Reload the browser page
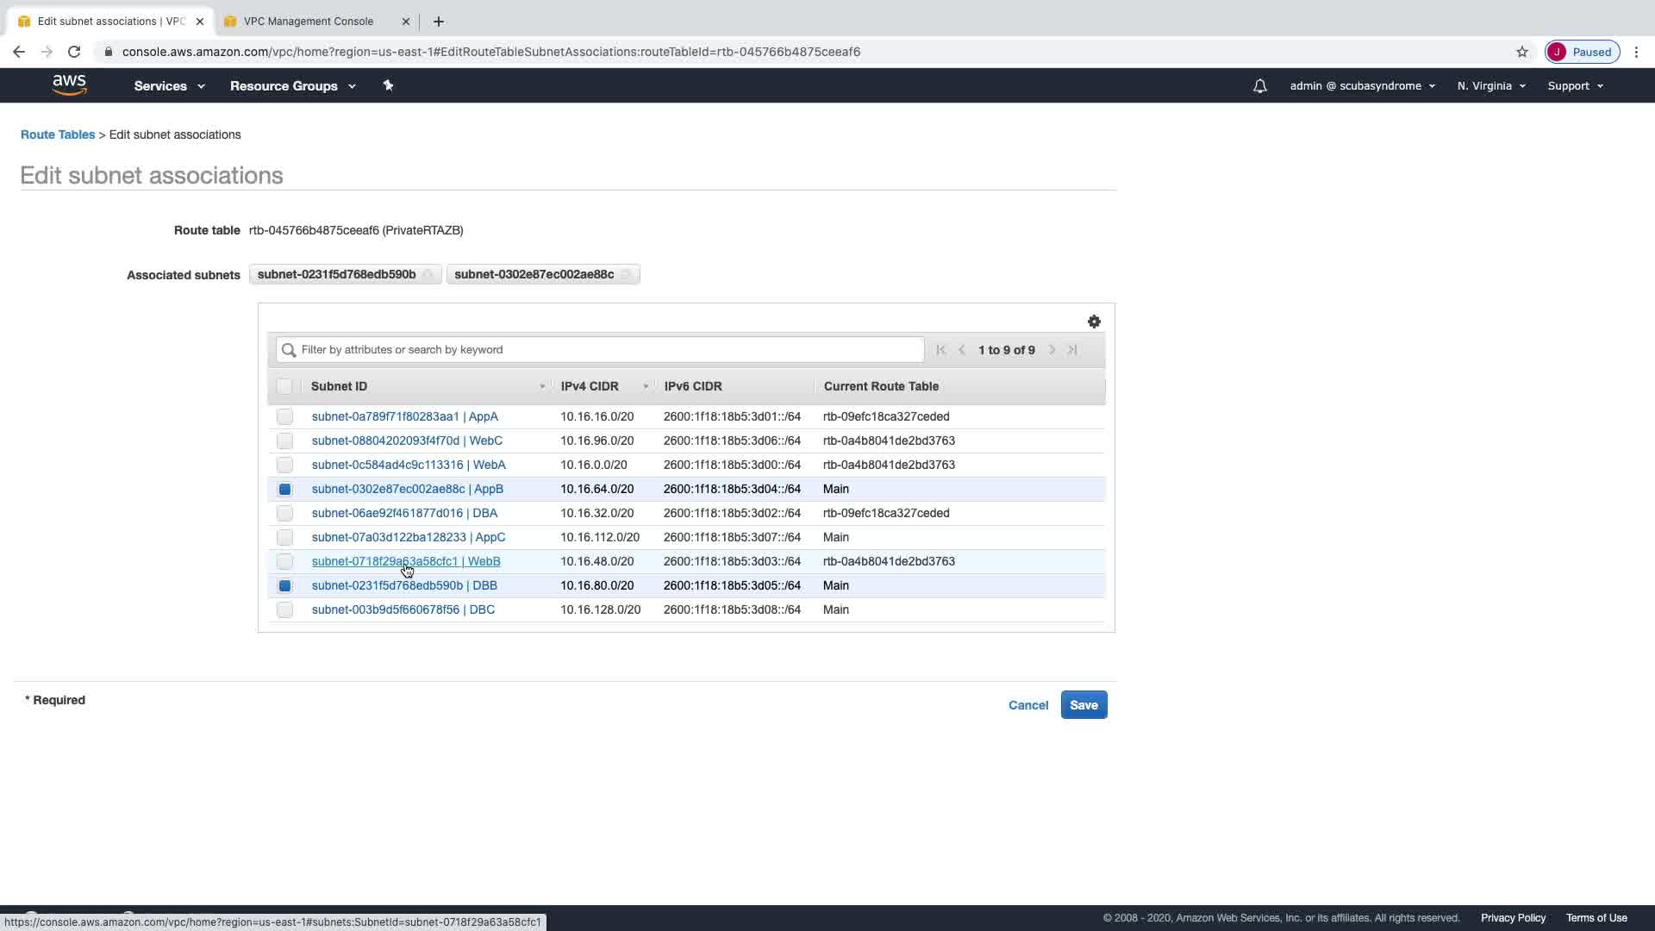This screenshot has width=1655, height=931. click(74, 52)
